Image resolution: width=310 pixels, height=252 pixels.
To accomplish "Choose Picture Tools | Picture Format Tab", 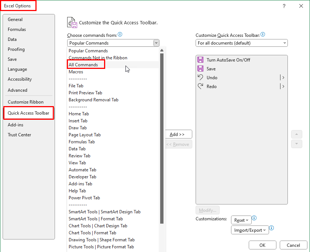I will pos(113,247).
